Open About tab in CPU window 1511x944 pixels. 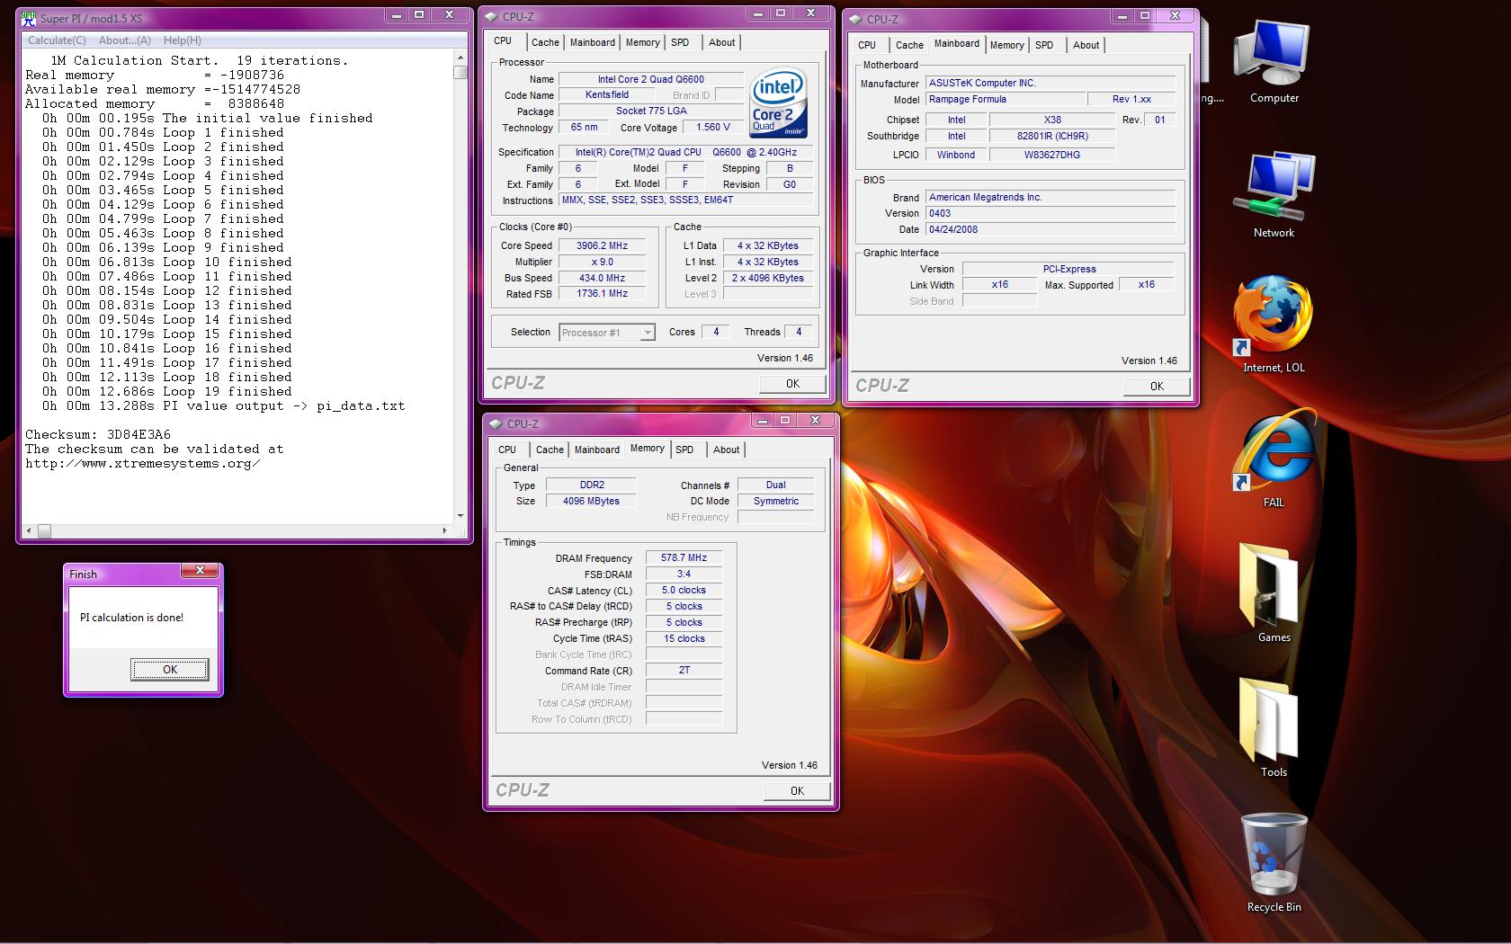point(721,42)
